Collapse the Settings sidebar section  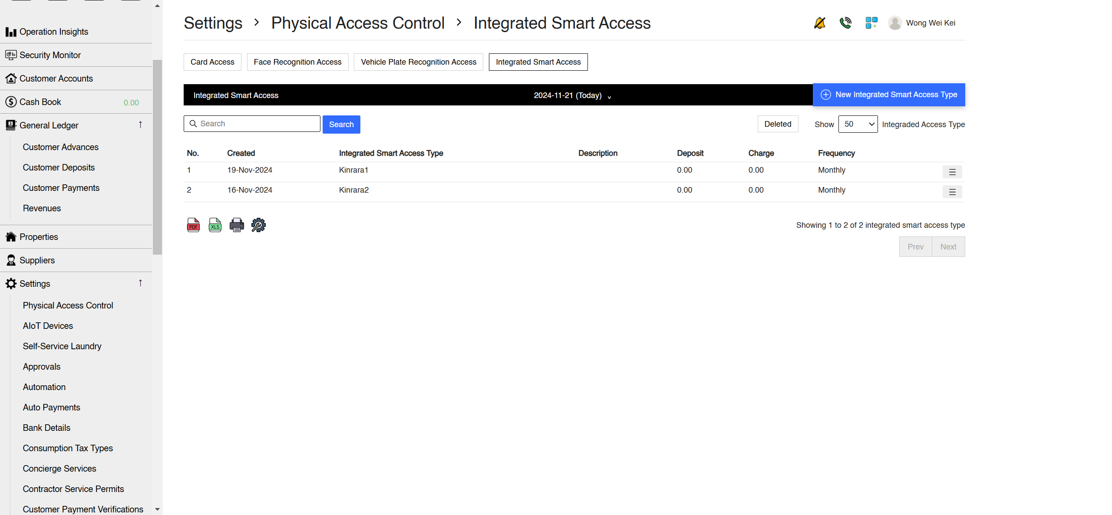pos(140,283)
